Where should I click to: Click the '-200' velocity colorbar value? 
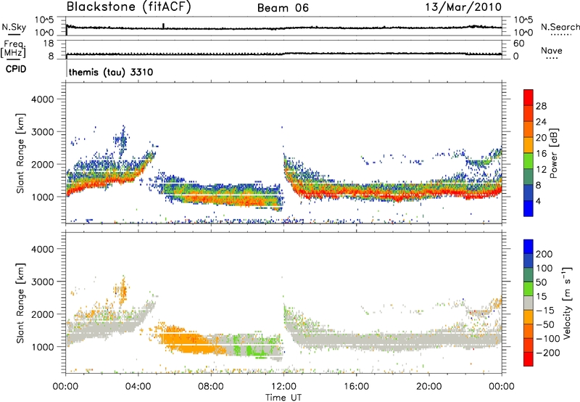pyautogui.click(x=548, y=353)
